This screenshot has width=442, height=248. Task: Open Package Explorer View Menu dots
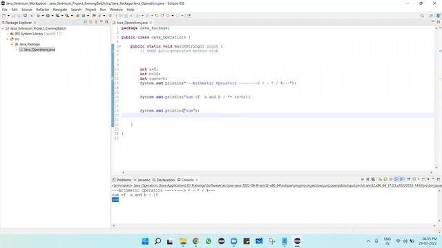(x=96, y=22)
